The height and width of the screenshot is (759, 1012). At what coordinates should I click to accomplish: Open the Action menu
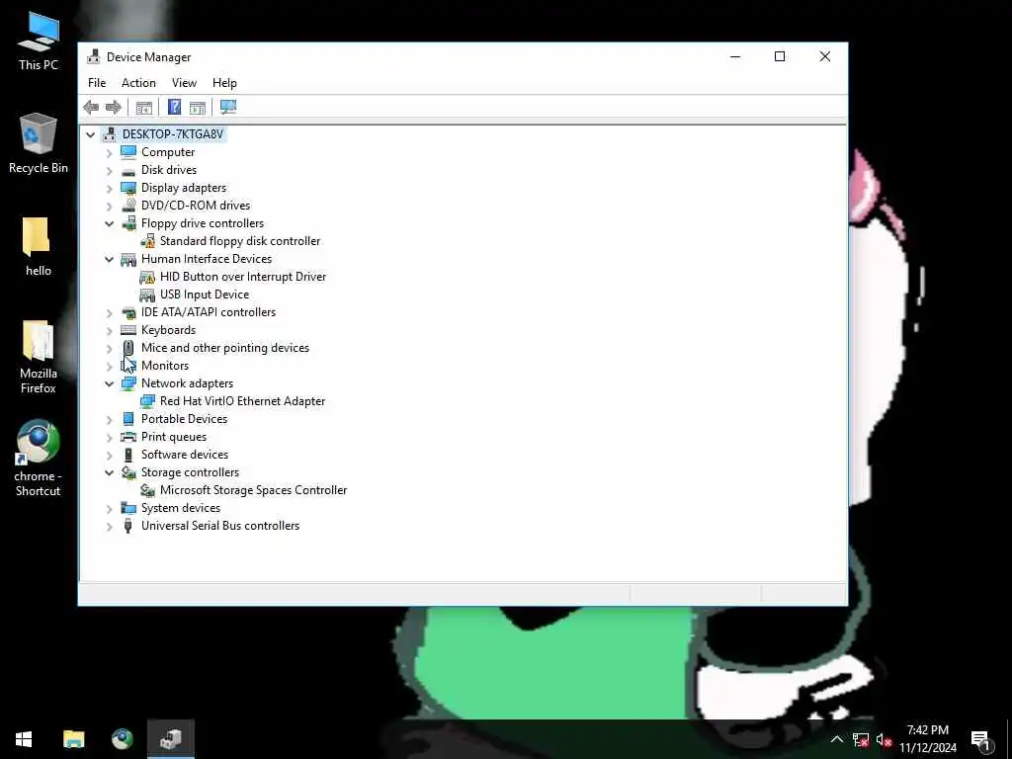pos(138,83)
